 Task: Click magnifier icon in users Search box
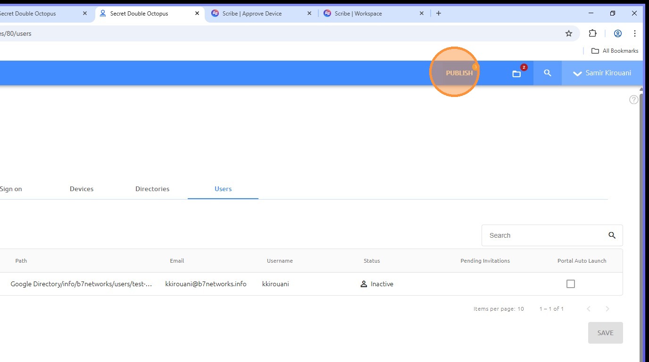coord(612,235)
